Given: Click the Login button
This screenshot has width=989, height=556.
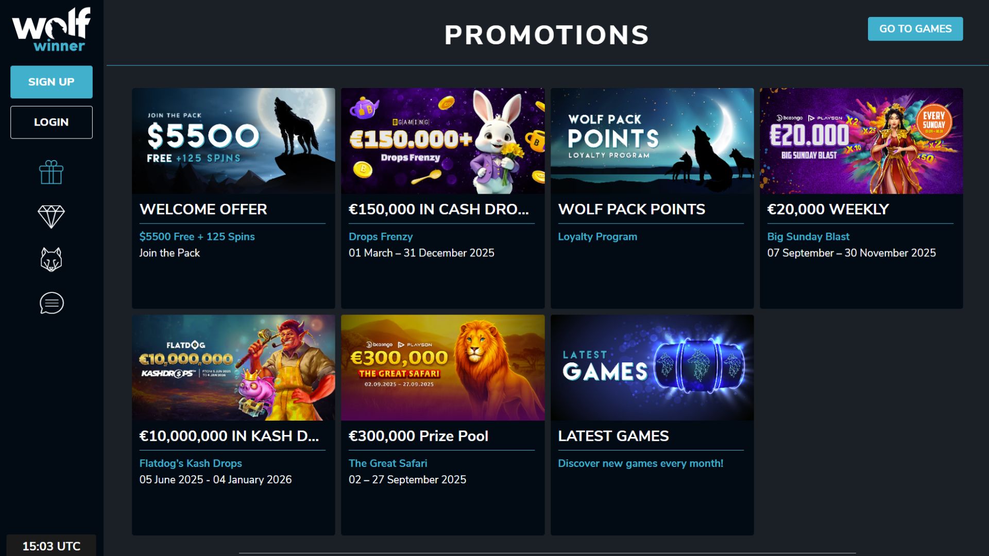Looking at the screenshot, I should [51, 122].
